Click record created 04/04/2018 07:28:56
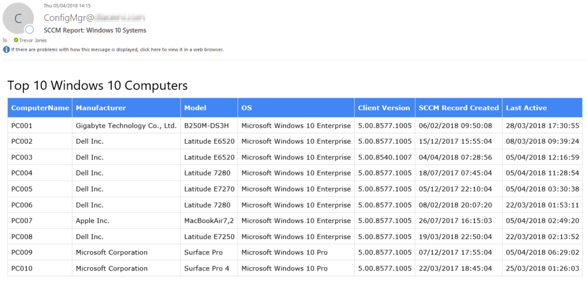The image size is (587, 282). pos(459,157)
